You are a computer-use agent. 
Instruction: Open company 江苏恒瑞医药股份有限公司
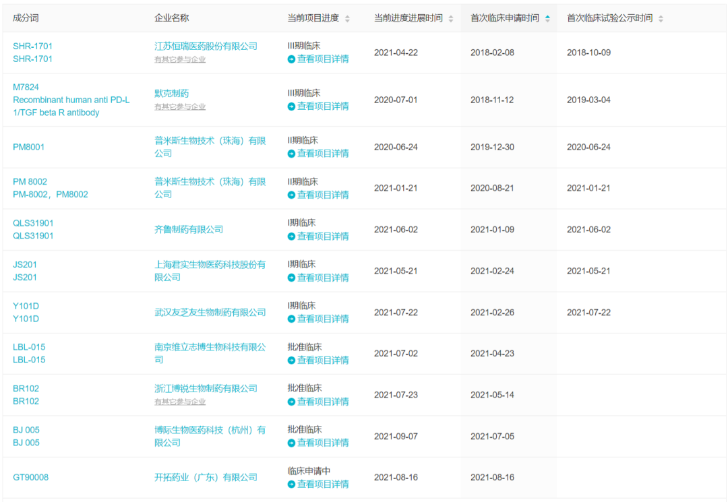tap(206, 46)
